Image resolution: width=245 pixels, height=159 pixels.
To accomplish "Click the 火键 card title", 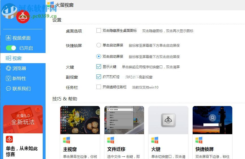I will tap(156, 149).
